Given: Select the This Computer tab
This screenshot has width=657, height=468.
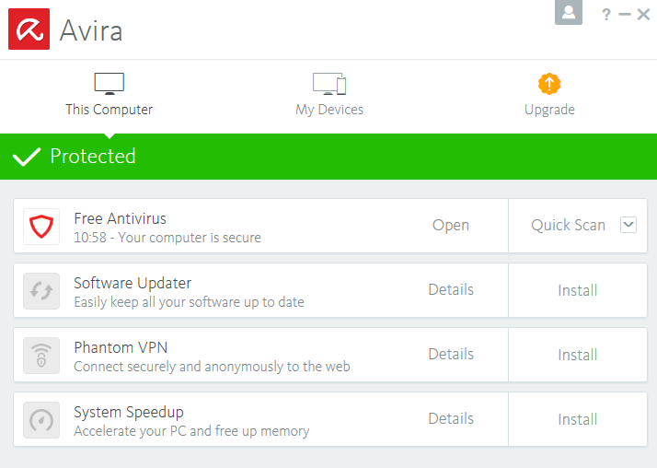Looking at the screenshot, I should 109,96.
